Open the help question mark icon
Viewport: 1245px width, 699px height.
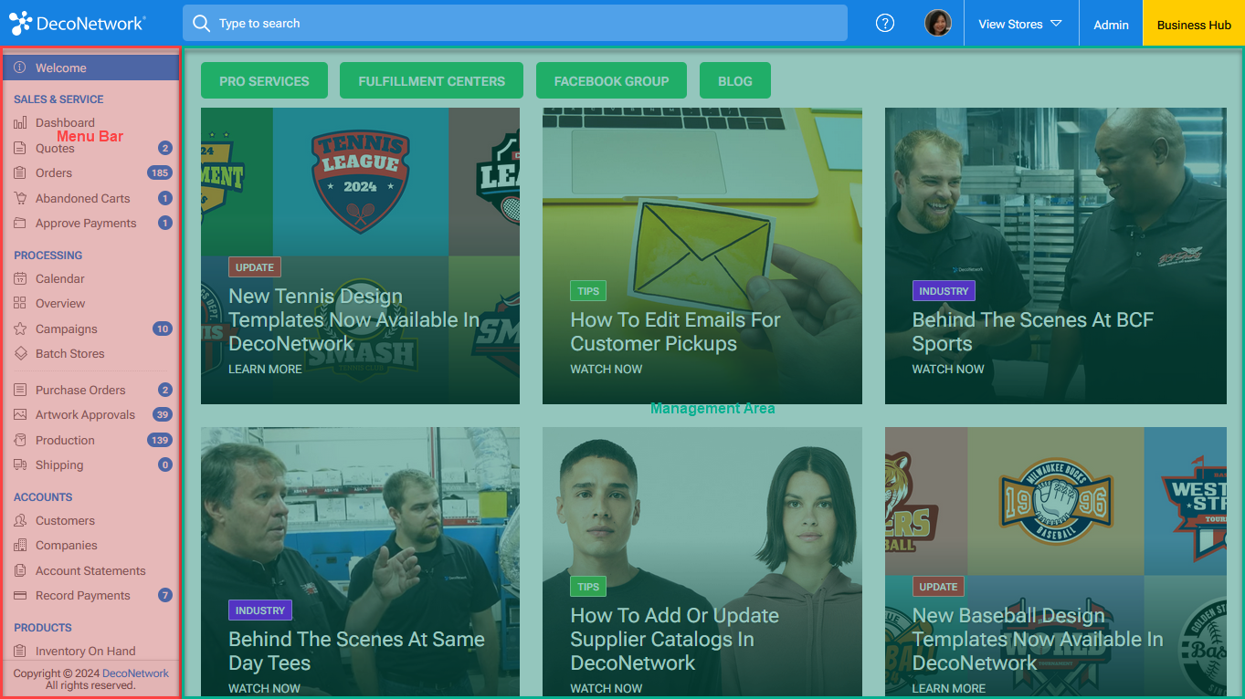click(884, 23)
